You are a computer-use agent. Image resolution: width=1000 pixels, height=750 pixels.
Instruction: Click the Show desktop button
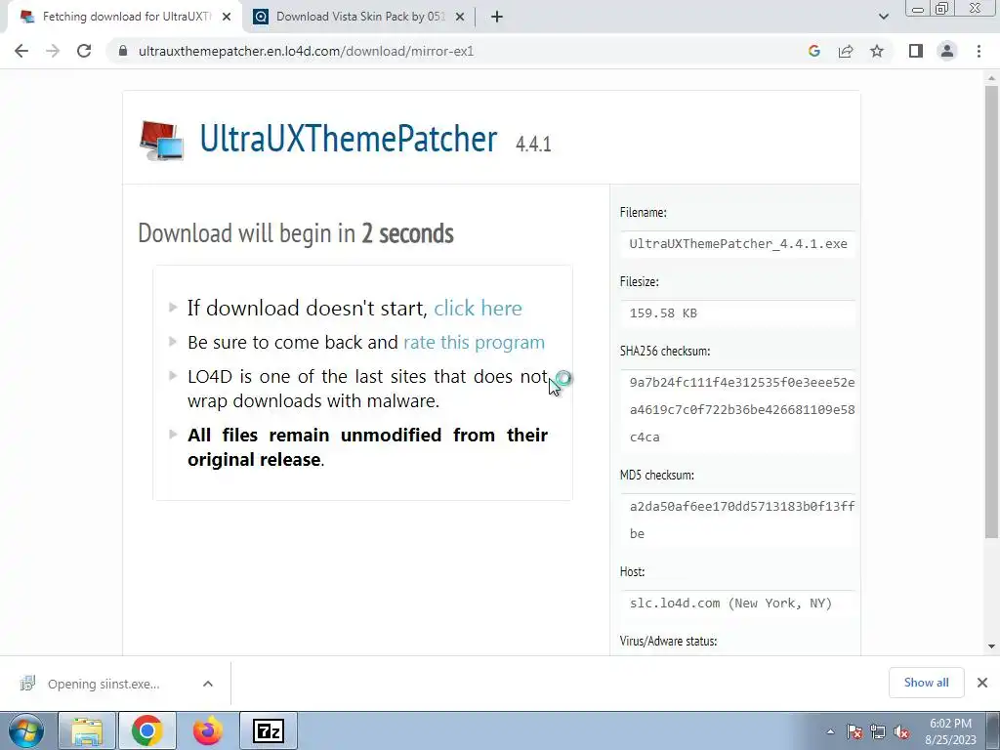coord(993,730)
